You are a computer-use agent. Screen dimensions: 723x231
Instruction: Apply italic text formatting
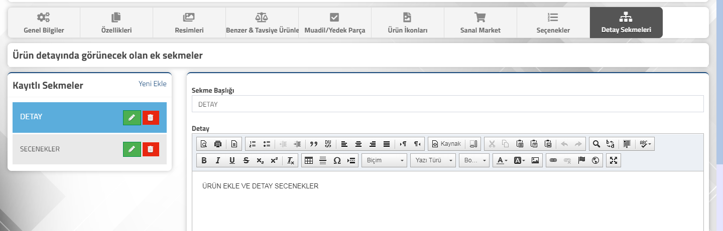[x=218, y=160]
